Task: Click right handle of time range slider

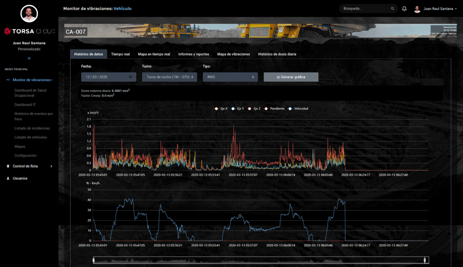Action: [425, 260]
